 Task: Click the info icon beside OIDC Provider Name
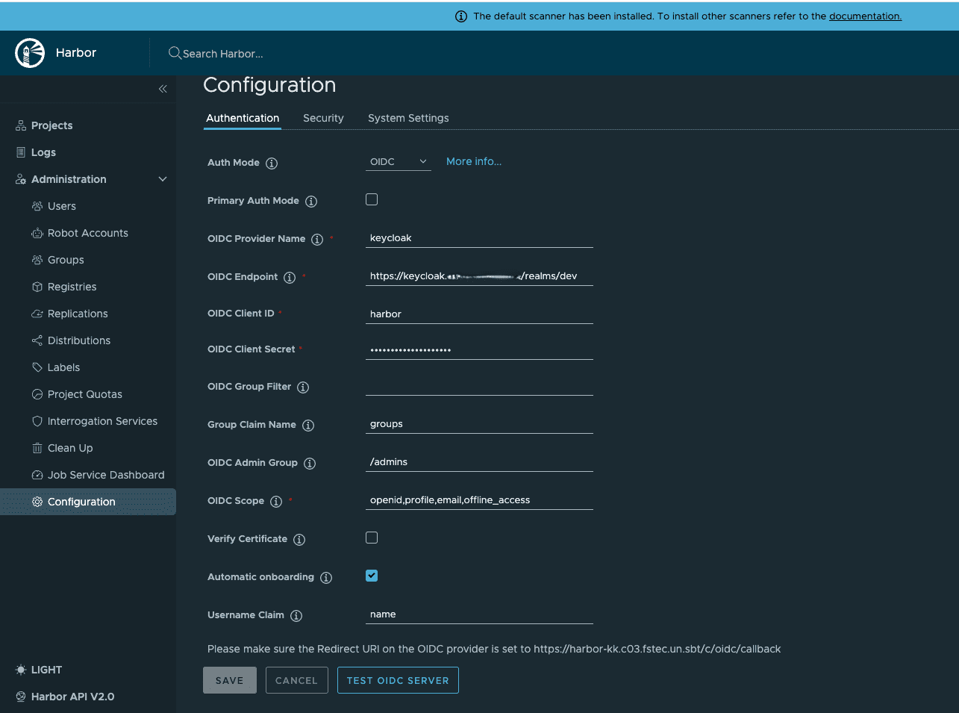(317, 240)
